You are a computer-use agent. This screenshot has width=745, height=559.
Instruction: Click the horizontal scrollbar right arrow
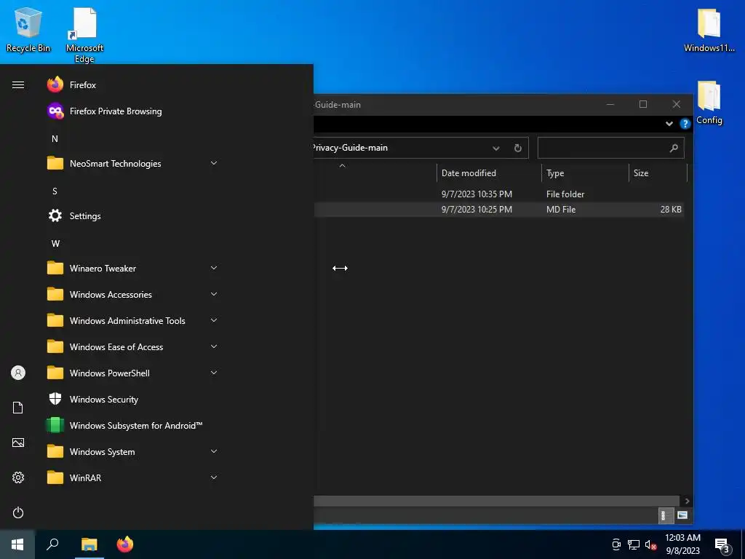(x=687, y=501)
